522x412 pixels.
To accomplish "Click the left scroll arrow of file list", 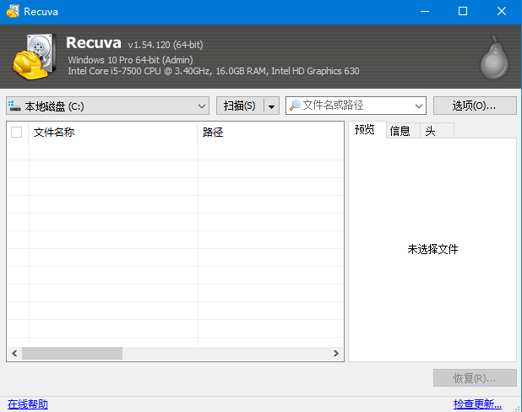I will pyautogui.click(x=14, y=353).
